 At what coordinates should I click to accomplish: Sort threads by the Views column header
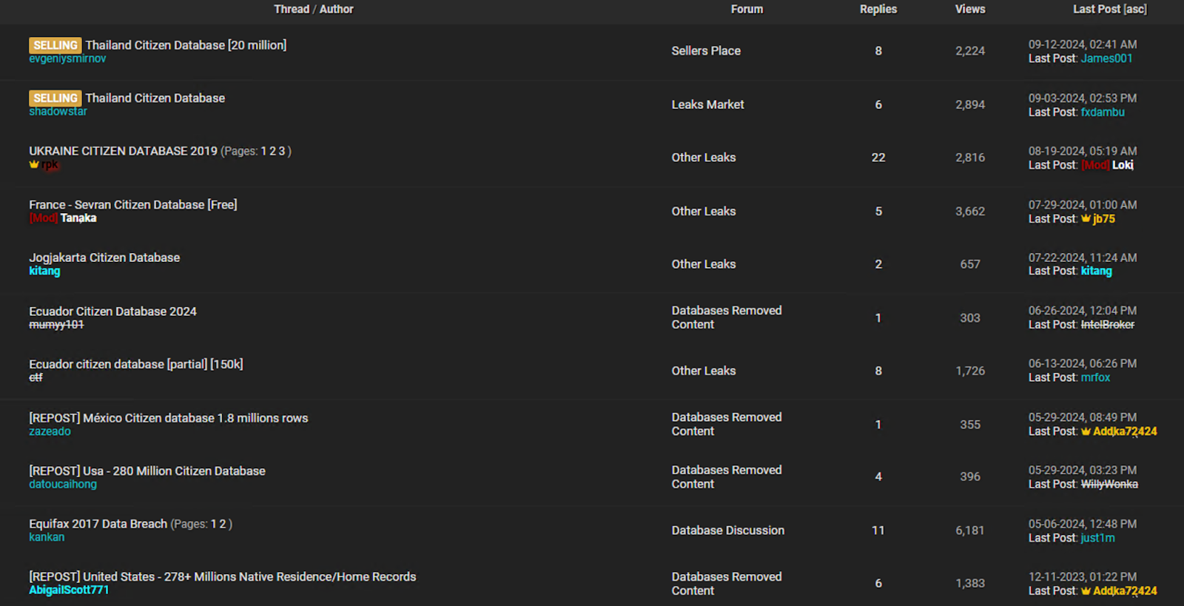tap(969, 9)
